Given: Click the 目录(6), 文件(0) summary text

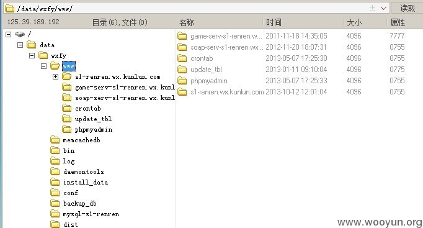Looking at the screenshot, I should click(x=120, y=22).
